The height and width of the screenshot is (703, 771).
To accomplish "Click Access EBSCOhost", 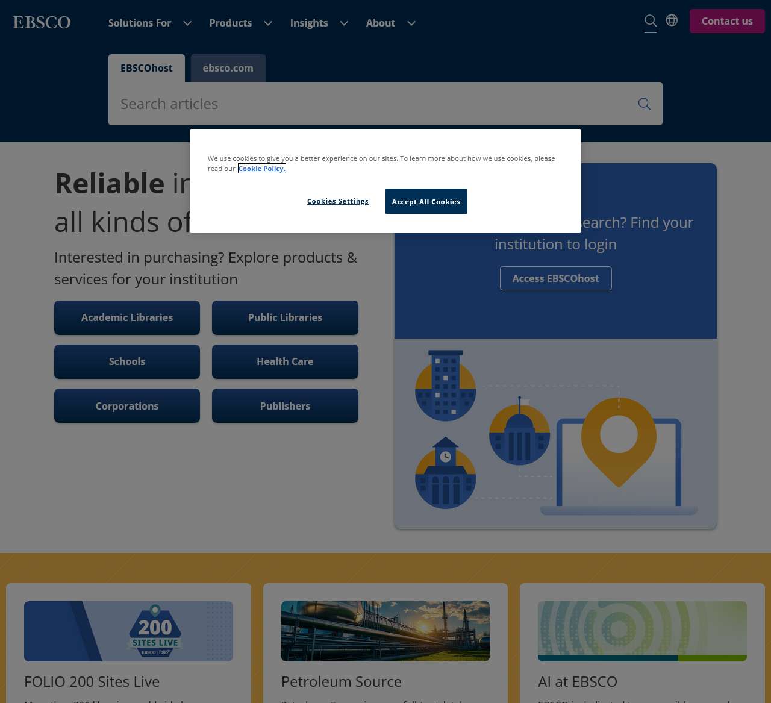I will (555, 278).
